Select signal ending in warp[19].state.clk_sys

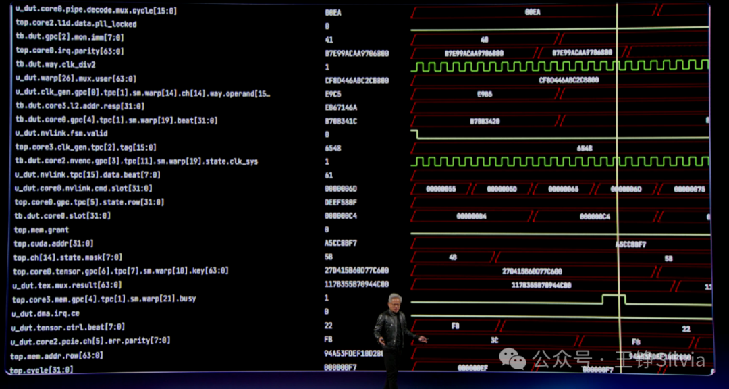point(136,161)
